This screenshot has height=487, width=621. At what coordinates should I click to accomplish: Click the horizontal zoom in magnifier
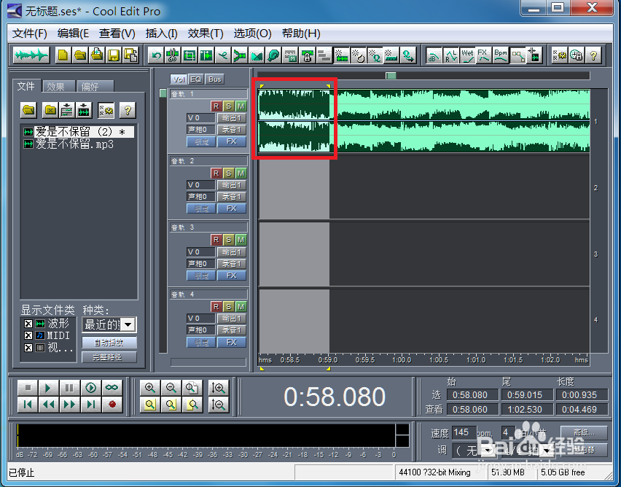pyautogui.click(x=150, y=388)
